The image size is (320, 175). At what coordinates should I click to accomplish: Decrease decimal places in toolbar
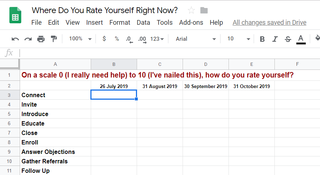click(129, 39)
